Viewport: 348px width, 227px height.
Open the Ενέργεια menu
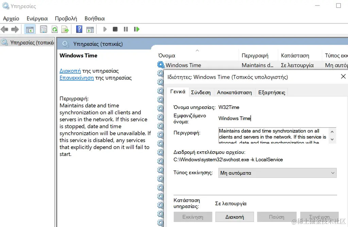37,18
